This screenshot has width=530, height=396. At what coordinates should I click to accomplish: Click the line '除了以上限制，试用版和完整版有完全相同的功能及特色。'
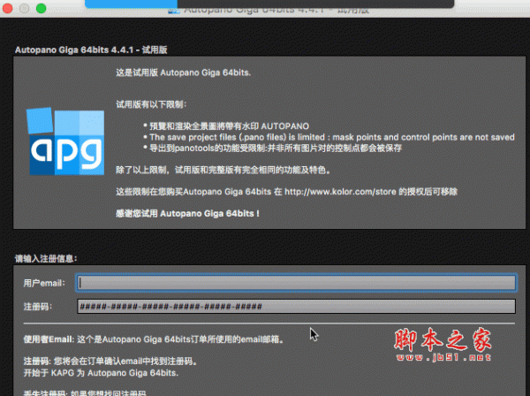pyautogui.click(x=223, y=170)
